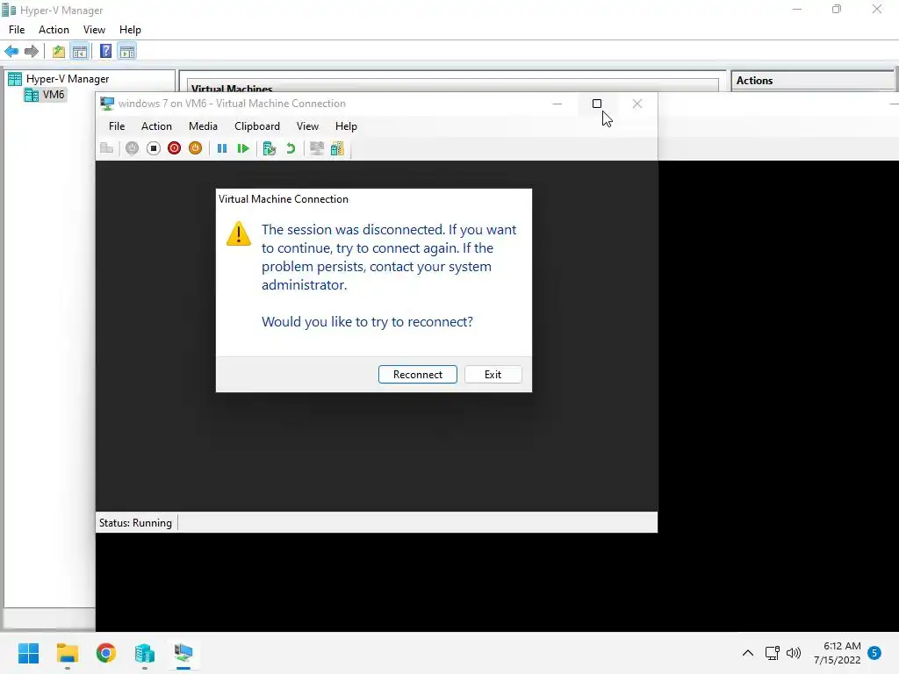Click the Actions pane header
Image resolution: width=899 pixels, height=674 pixels.
(812, 81)
